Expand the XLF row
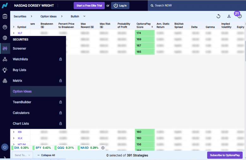Viewport: 246px width, 160px height. 14,33
